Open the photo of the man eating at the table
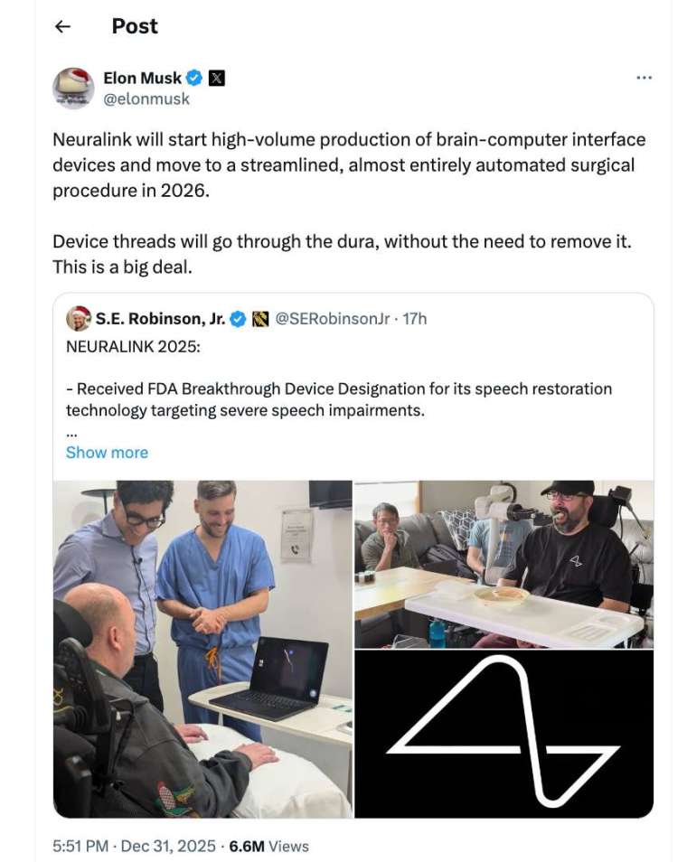687x862 pixels. [x=503, y=564]
